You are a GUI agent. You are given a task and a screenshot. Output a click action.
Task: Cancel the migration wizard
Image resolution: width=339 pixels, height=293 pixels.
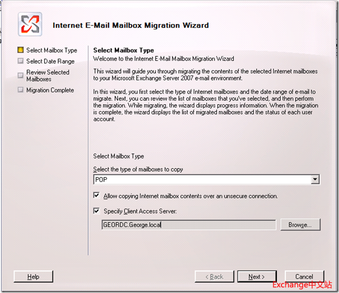coord(304,277)
